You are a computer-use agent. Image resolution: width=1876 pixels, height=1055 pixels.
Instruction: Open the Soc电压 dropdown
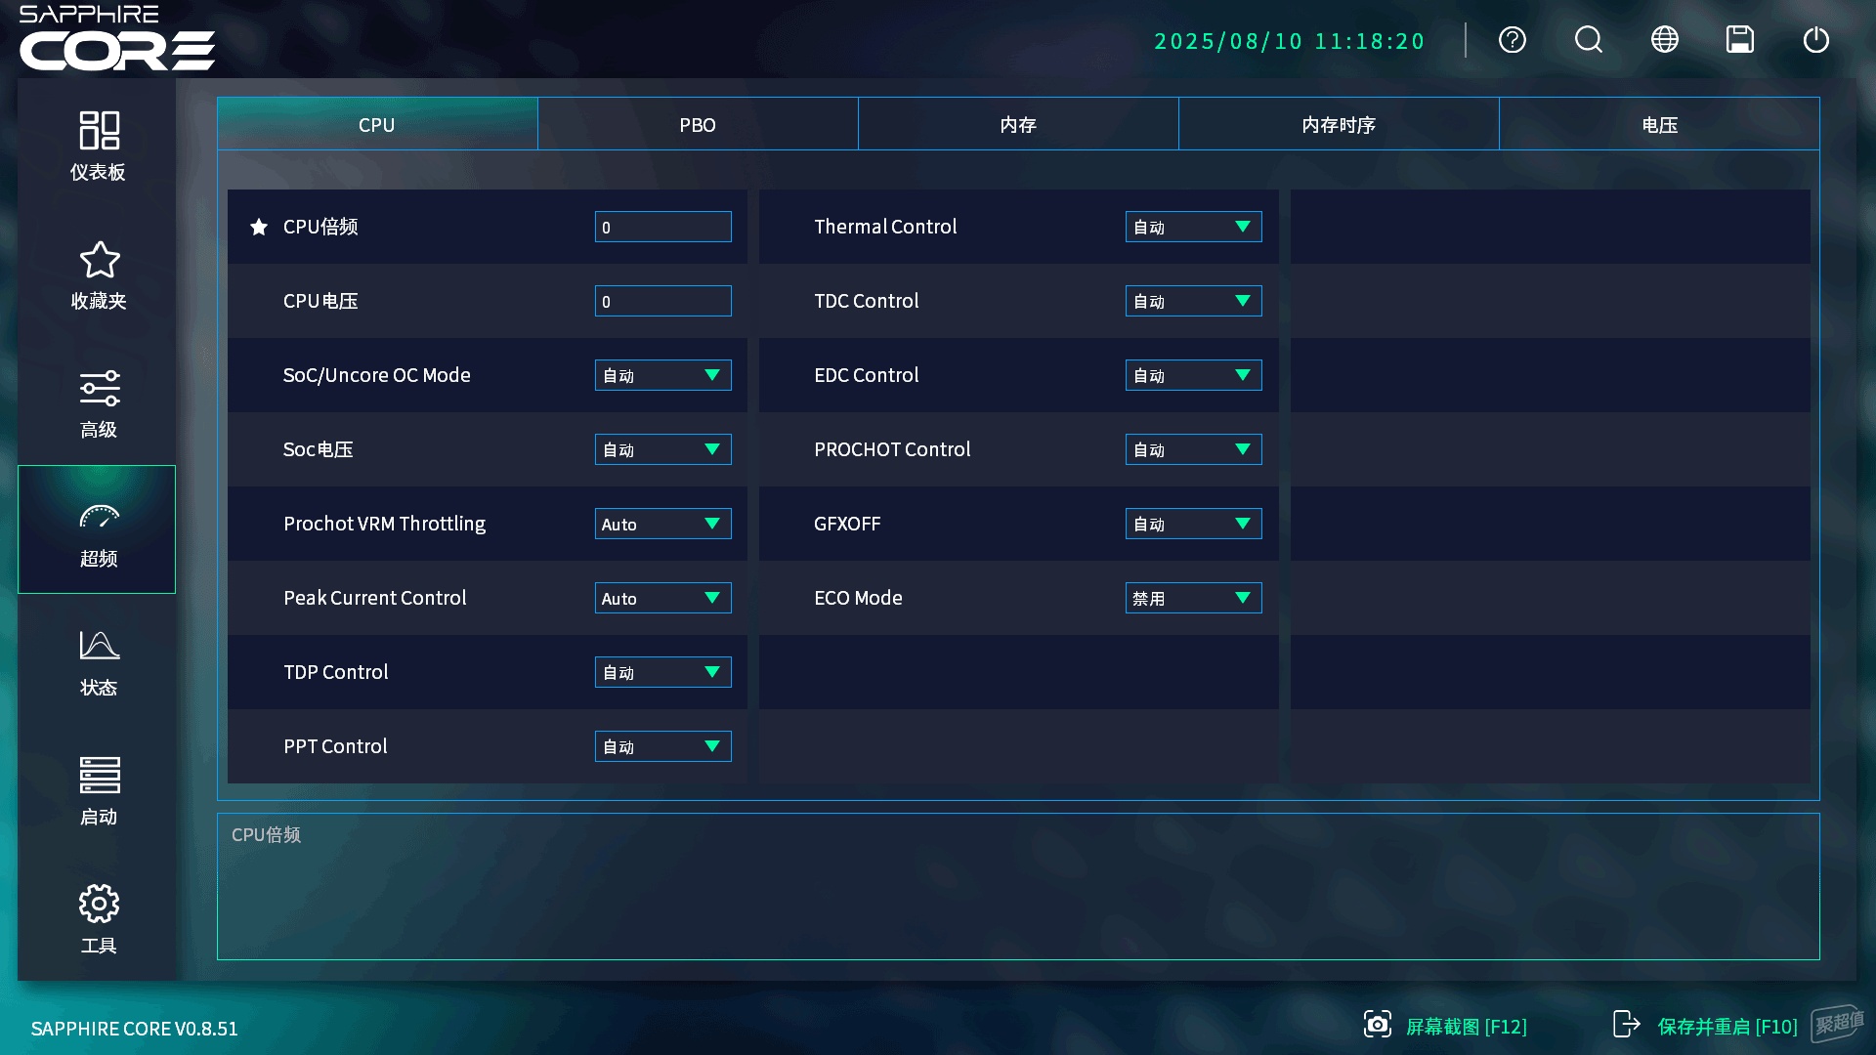(x=663, y=449)
